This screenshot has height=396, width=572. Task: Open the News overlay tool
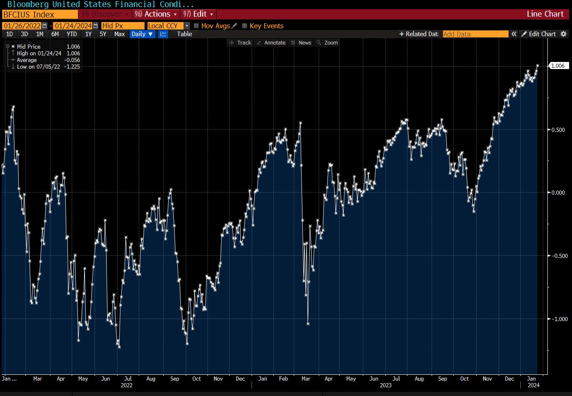tap(301, 43)
